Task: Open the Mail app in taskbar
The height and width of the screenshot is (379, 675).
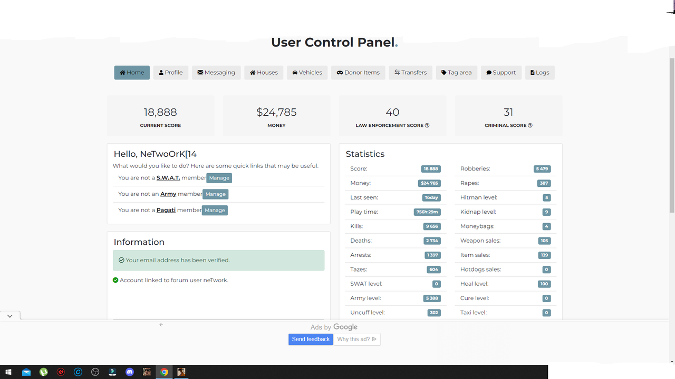Action: pos(26,372)
